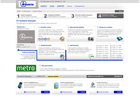This screenshot has height=101, width=140.
Task: Click the Alberlet.hu logo in header
Action: point(27,4)
